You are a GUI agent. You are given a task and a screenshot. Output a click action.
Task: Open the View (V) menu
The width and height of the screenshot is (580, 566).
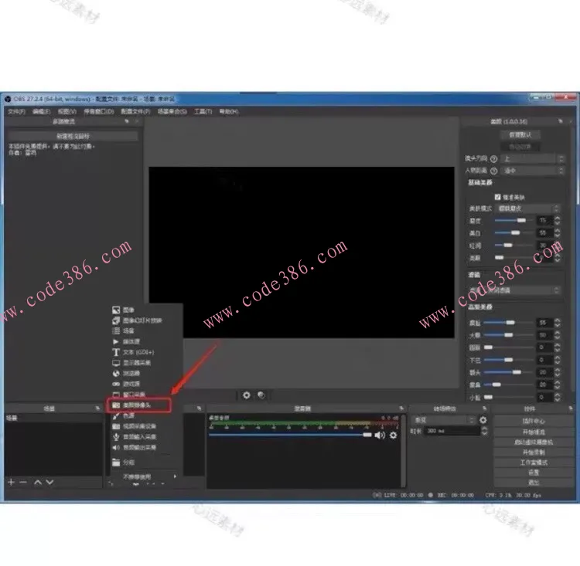67,111
